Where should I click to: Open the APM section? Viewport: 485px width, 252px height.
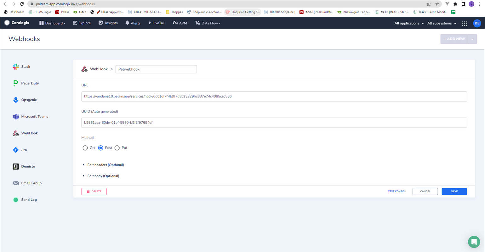(x=180, y=23)
